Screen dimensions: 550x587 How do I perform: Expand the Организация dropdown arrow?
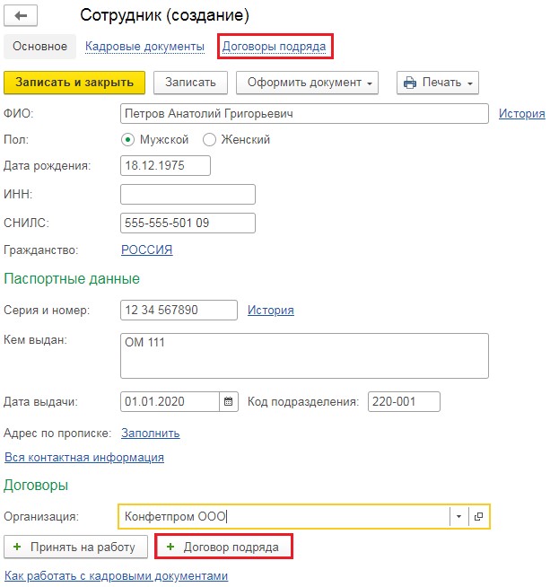coord(458,517)
